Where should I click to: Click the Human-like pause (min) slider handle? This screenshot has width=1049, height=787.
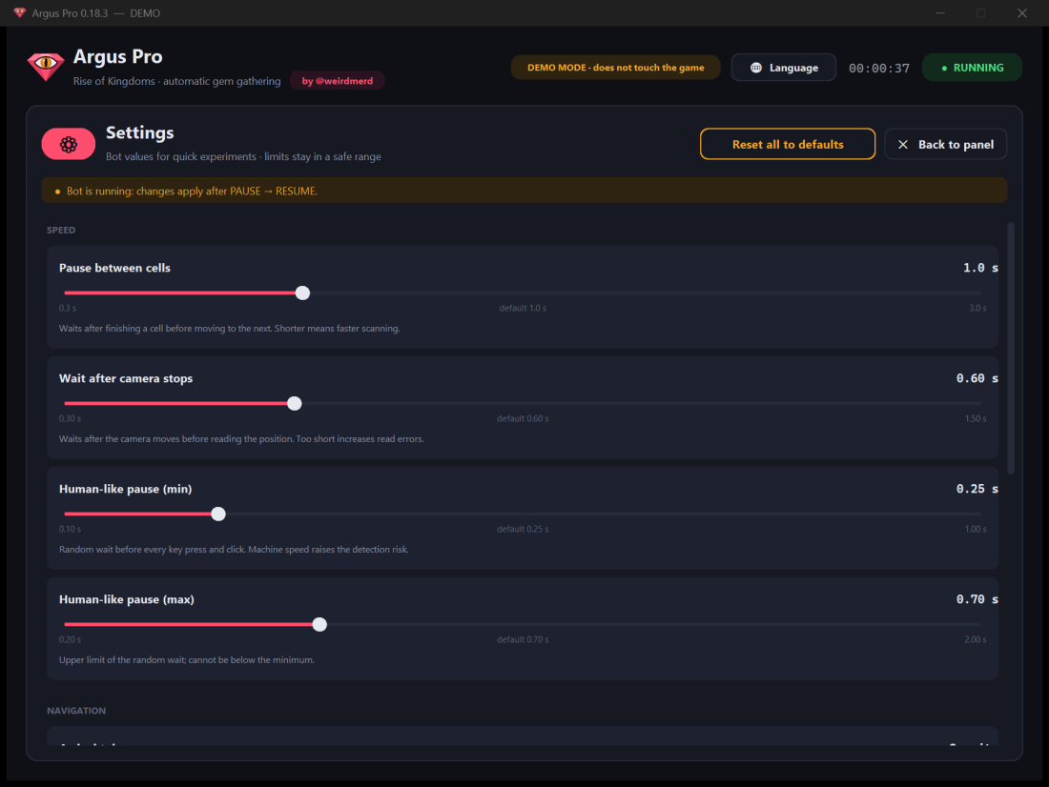click(x=218, y=514)
